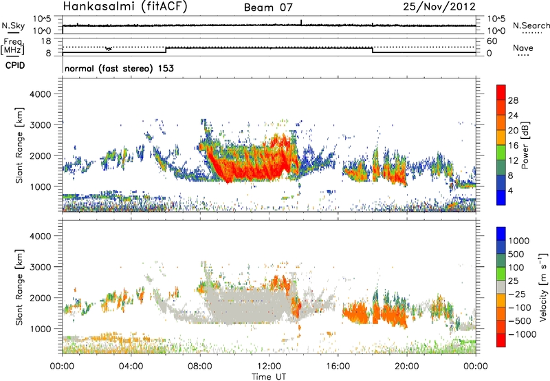Click the orange velocity patch after 16:00
The height and width of the screenshot is (381, 550).
[356, 313]
